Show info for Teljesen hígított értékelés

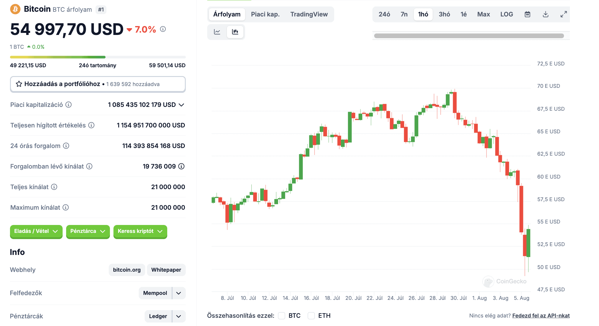[x=91, y=125]
